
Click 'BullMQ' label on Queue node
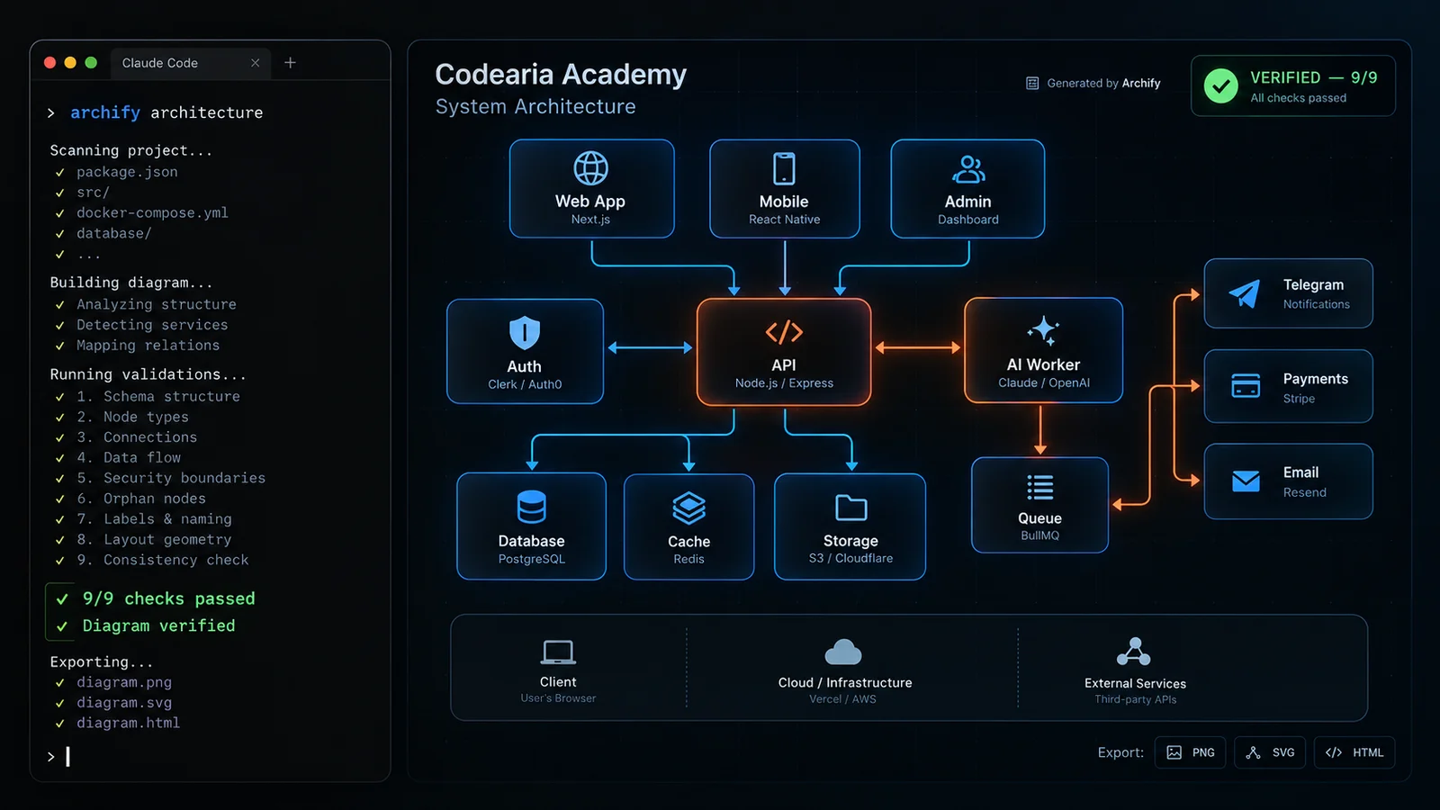[1040, 536]
